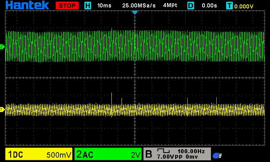This screenshot has height=162, width=270.
Task: Click the green channel 2 ground marker
Action: pyautogui.click(x=2, y=47)
